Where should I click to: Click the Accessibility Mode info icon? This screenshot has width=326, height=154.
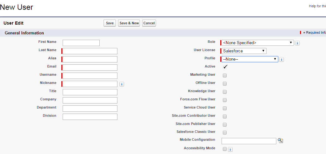tap(230, 150)
